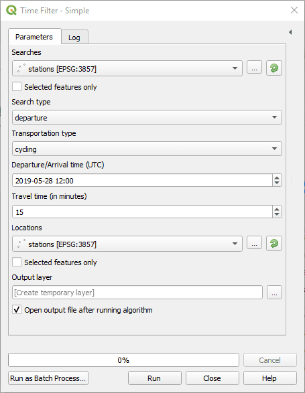Enable Selected features only under Searches

click(x=17, y=87)
